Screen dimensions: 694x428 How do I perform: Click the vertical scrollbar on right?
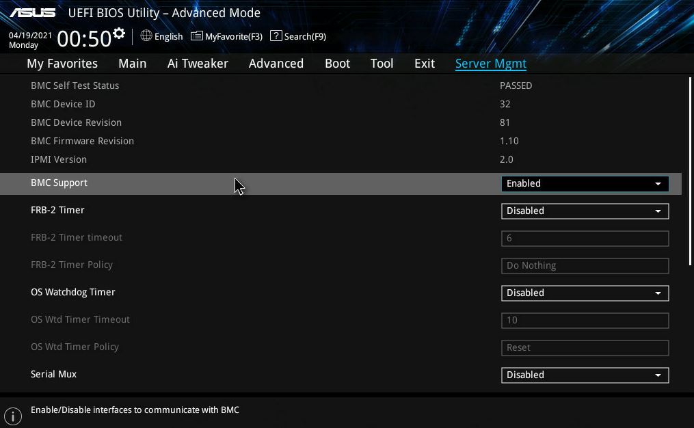pyautogui.click(x=690, y=172)
